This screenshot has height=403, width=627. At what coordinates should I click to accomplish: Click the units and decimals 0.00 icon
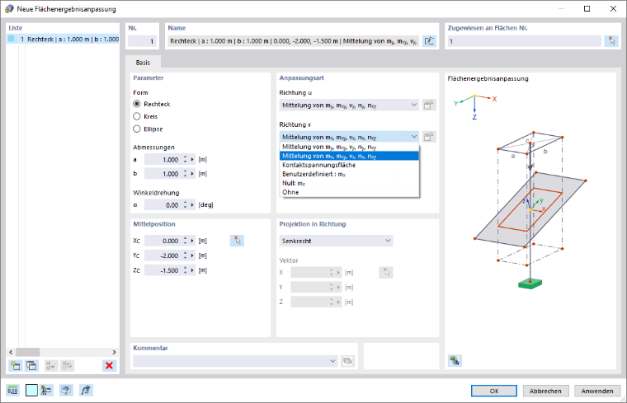[x=13, y=390]
